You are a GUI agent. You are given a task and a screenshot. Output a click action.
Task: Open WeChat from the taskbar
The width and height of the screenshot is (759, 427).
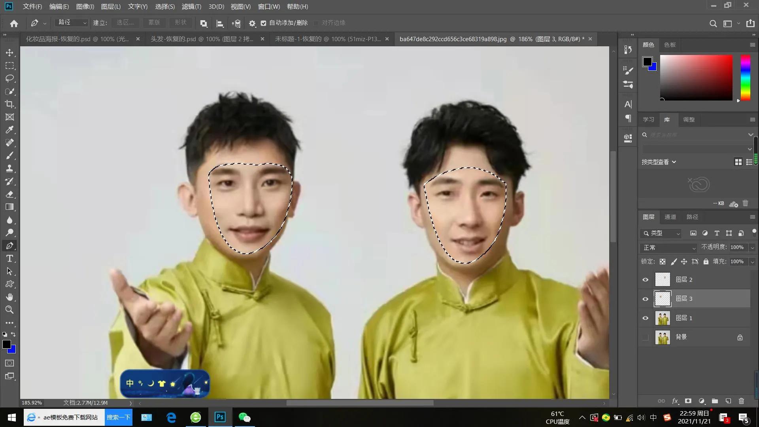point(244,417)
